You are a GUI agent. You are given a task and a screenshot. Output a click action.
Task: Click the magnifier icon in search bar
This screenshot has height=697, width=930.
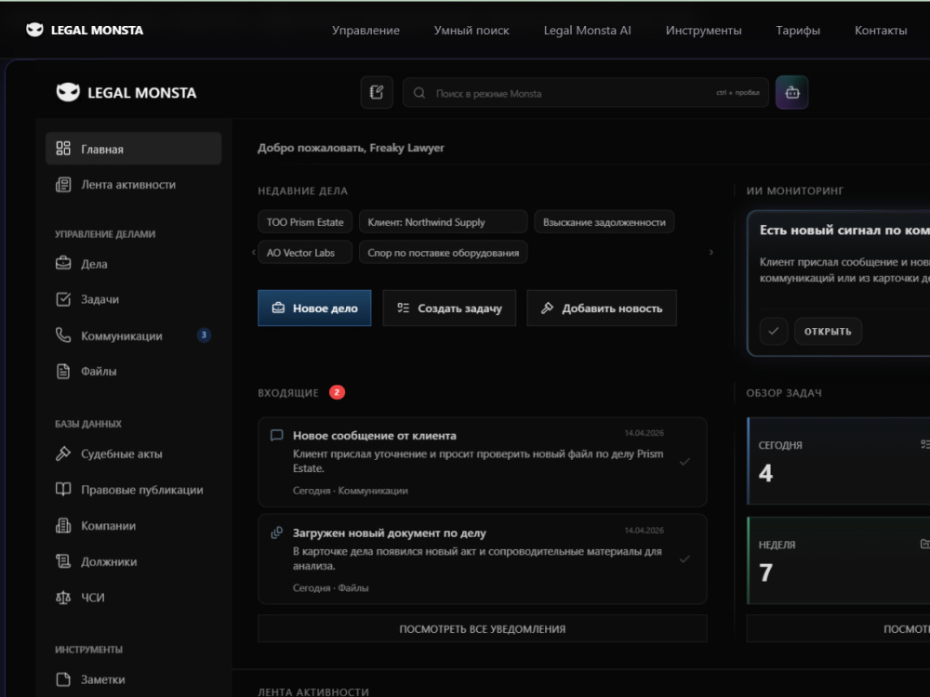click(x=419, y=93)
